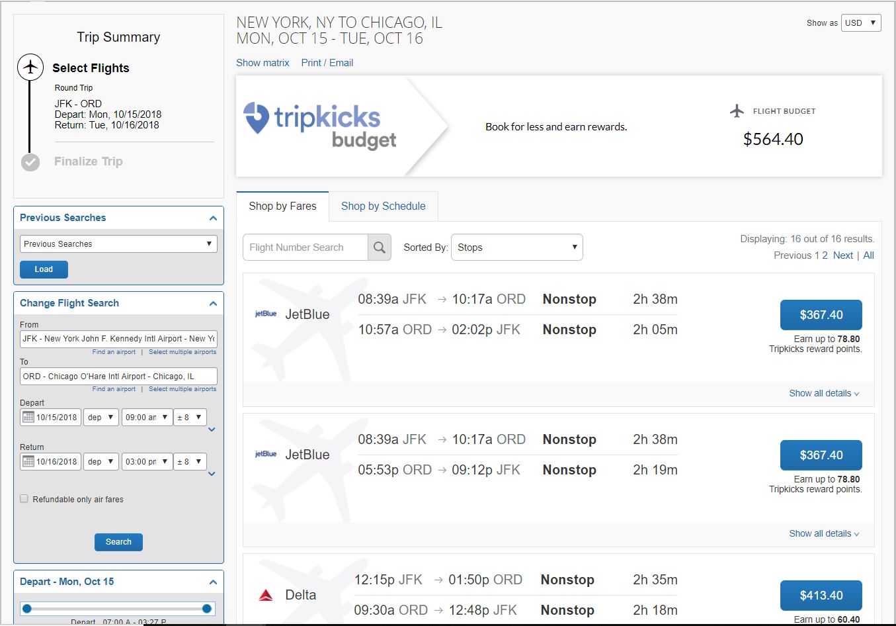Viewport: 896px width, 626px height.
Task: Open the USD currency dropdown
Action: coord(860,23)
